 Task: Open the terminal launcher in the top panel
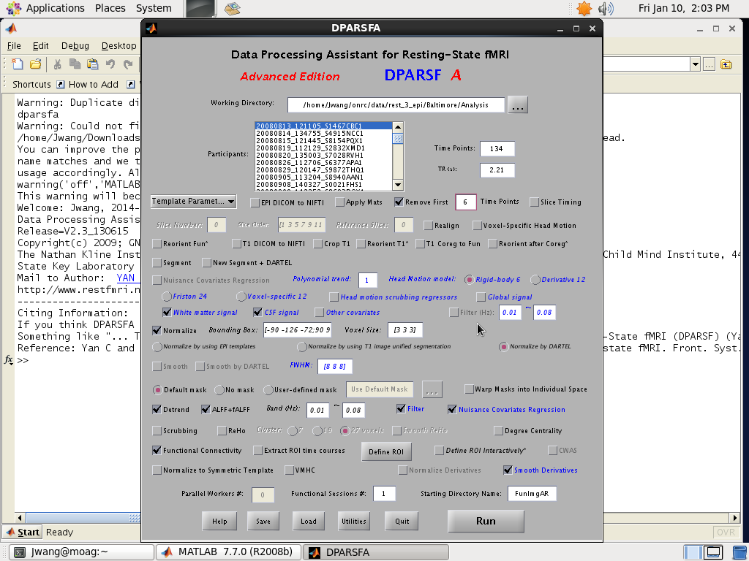200,9
